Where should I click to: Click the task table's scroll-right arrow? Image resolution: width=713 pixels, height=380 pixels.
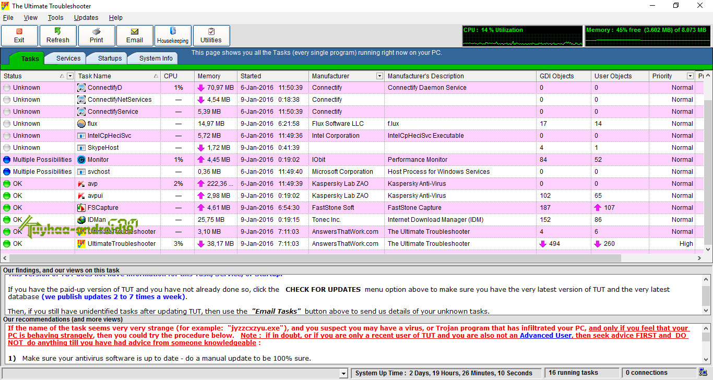699,258
